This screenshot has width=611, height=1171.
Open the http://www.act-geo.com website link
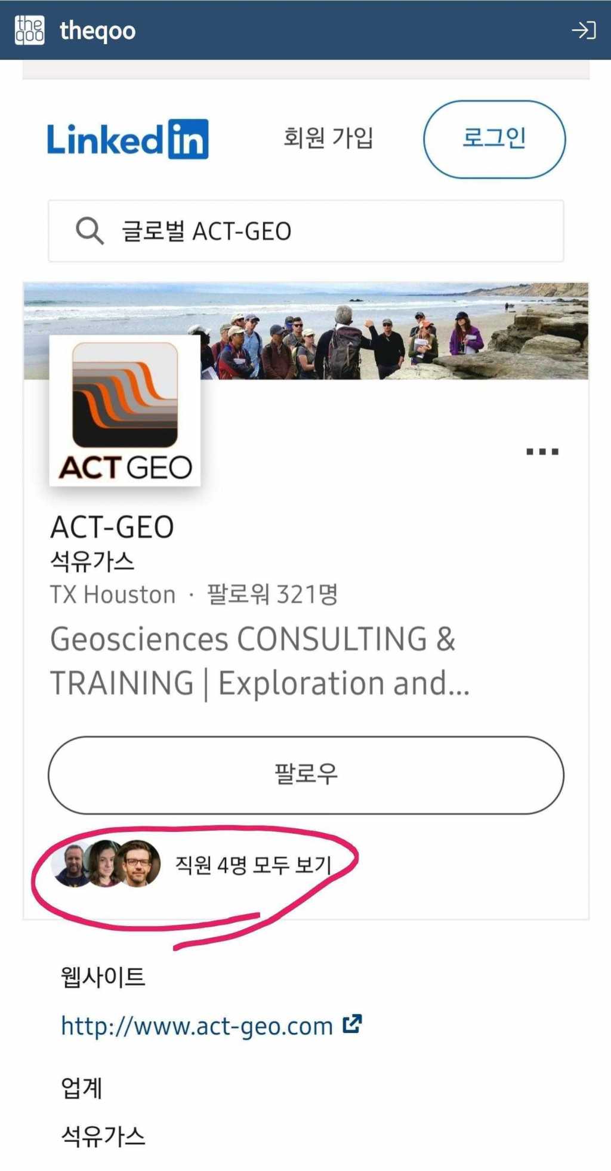pos(197,1026)
